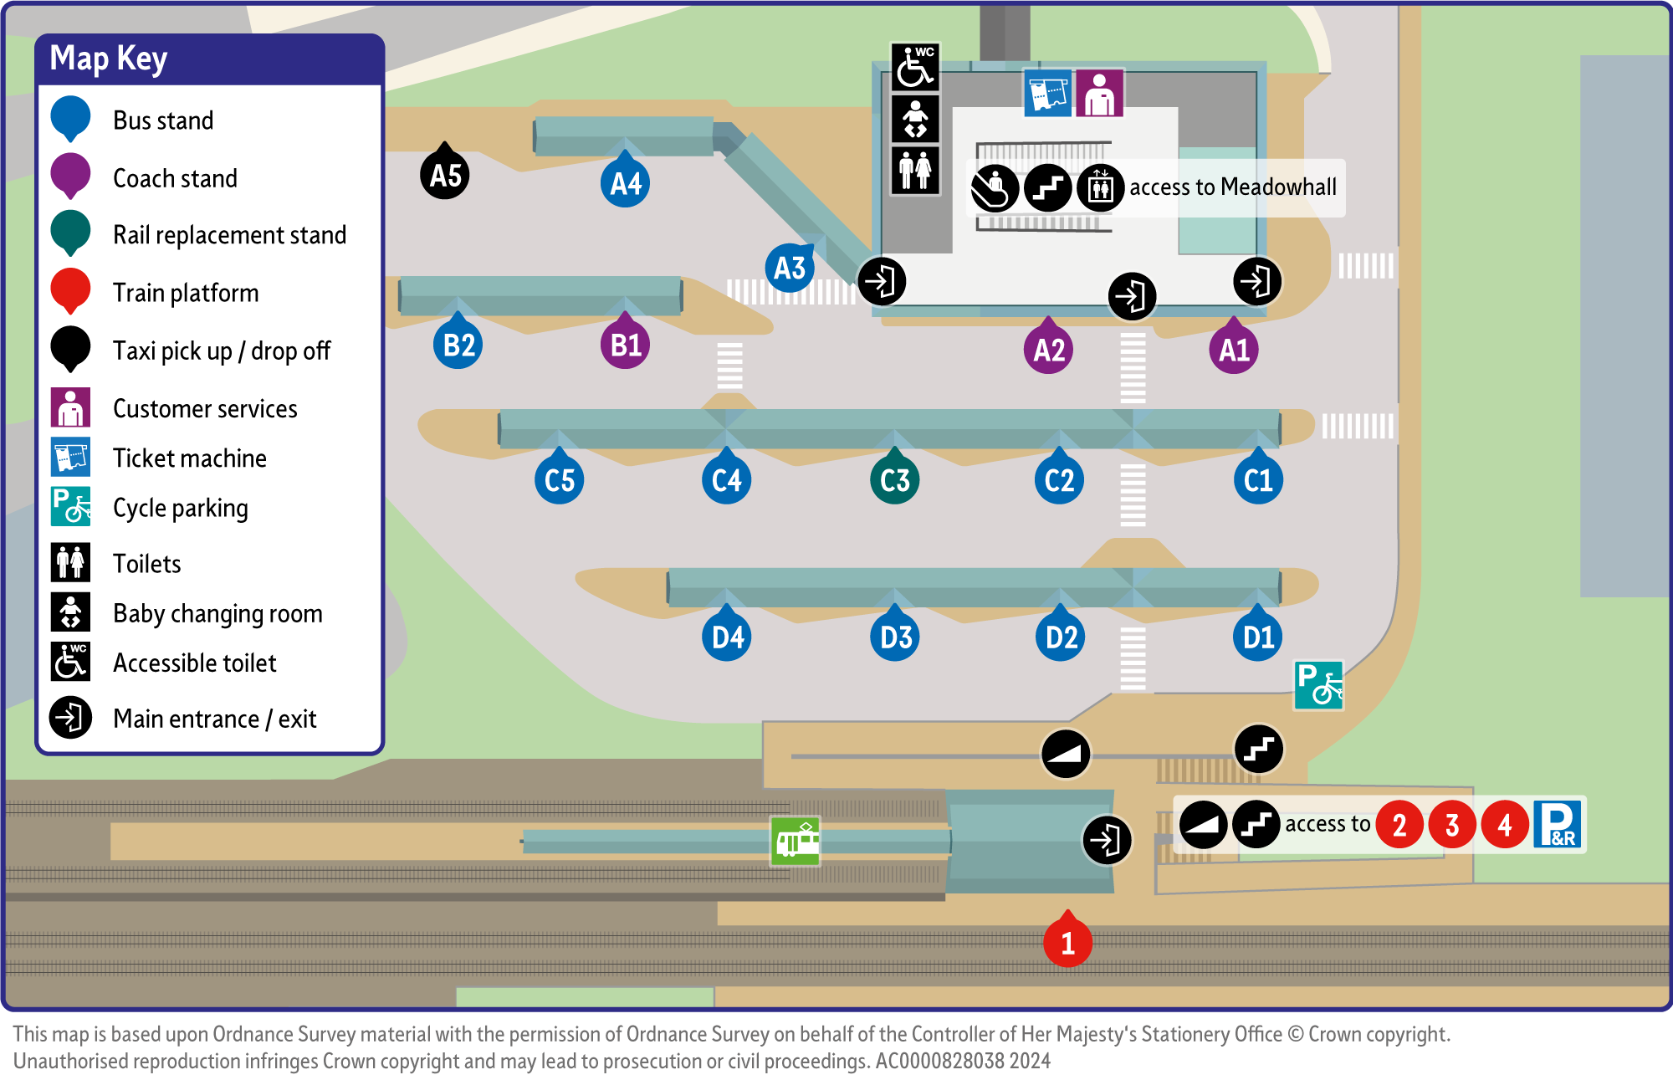Click ticket machine icon in the building
Image resolution: width=1673 pixels, height=1080 pixels.
coord(1048,93)
